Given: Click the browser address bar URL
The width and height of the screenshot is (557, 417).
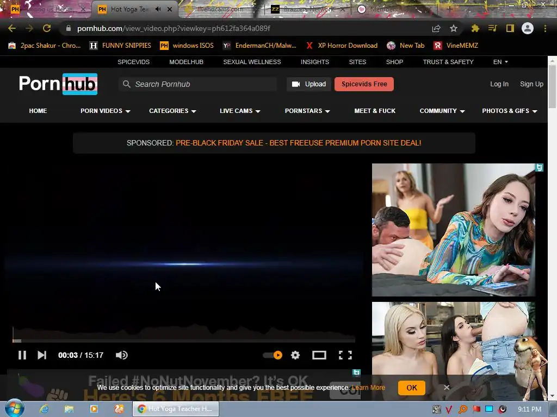Looking at the screenshot, I should tap(174, 28).
